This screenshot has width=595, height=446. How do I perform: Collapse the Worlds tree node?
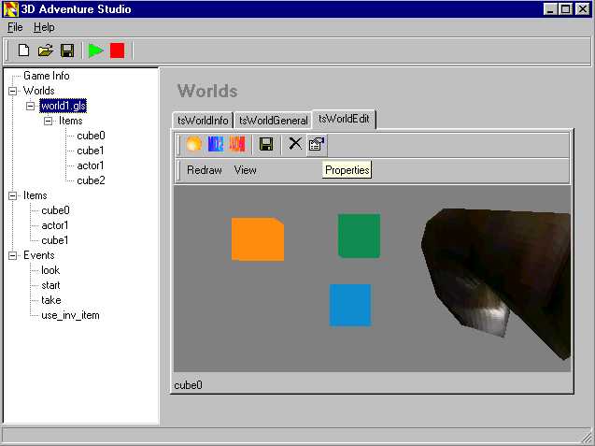coord(13,91)
